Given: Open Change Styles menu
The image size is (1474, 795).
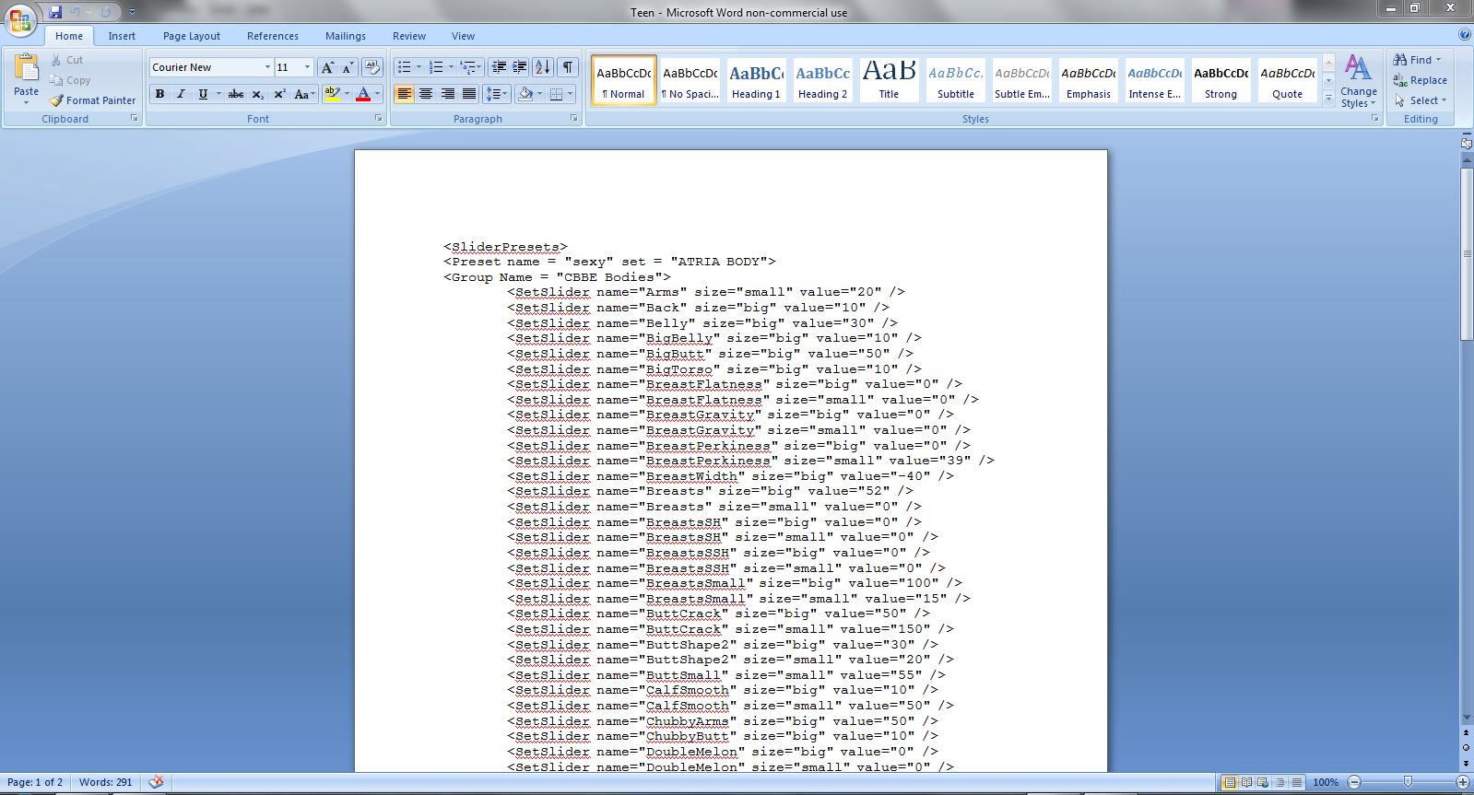Looking at the screenshot, I should [1359, 81].
